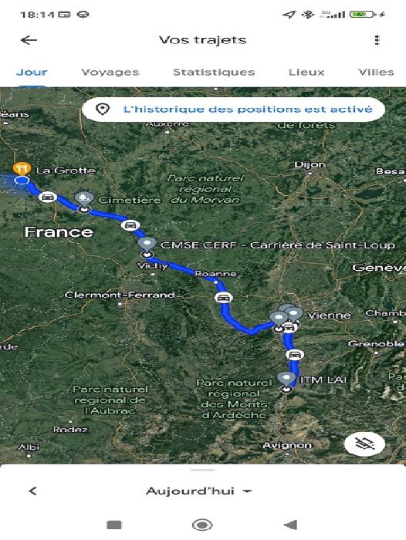Screen dimensions: 406x540
Task: Switch to the Voyages tab
Action: tap(110, 73)
